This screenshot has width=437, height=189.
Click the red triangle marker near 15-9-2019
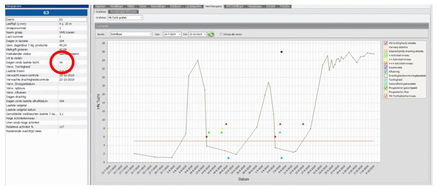pyautogui.click(x=303, y=124)
